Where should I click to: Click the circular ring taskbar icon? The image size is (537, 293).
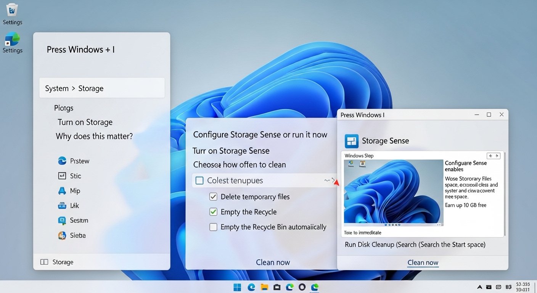point(302,287)
